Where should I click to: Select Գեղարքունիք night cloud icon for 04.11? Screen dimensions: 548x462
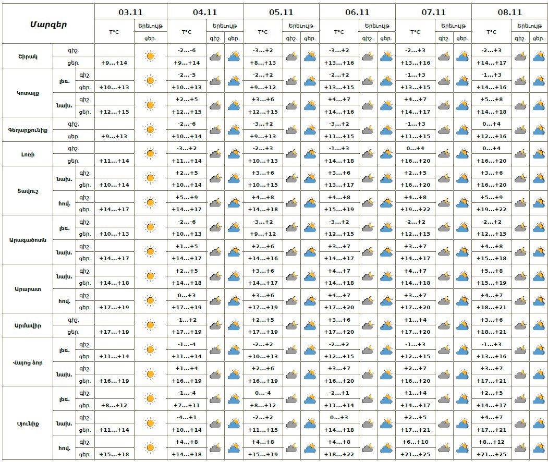click(215, 129)
